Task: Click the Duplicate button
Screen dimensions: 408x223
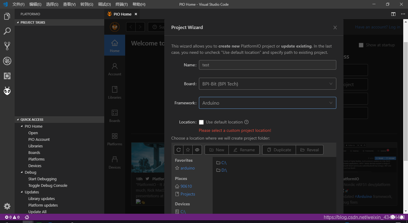Action: point(279,150)
